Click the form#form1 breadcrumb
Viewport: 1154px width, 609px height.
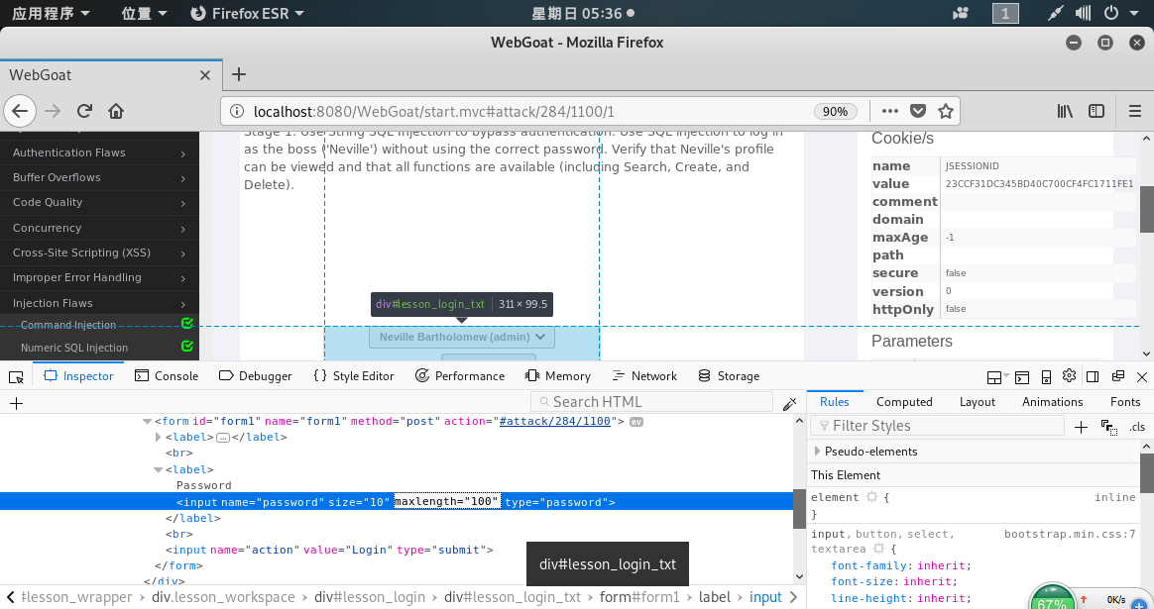[x=639, y=597]
